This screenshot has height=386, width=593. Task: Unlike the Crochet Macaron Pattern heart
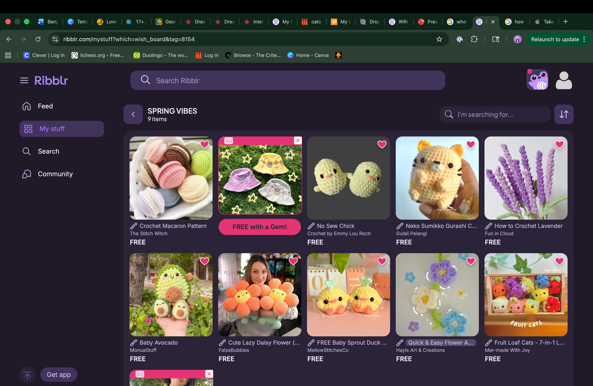coord(204,144)
